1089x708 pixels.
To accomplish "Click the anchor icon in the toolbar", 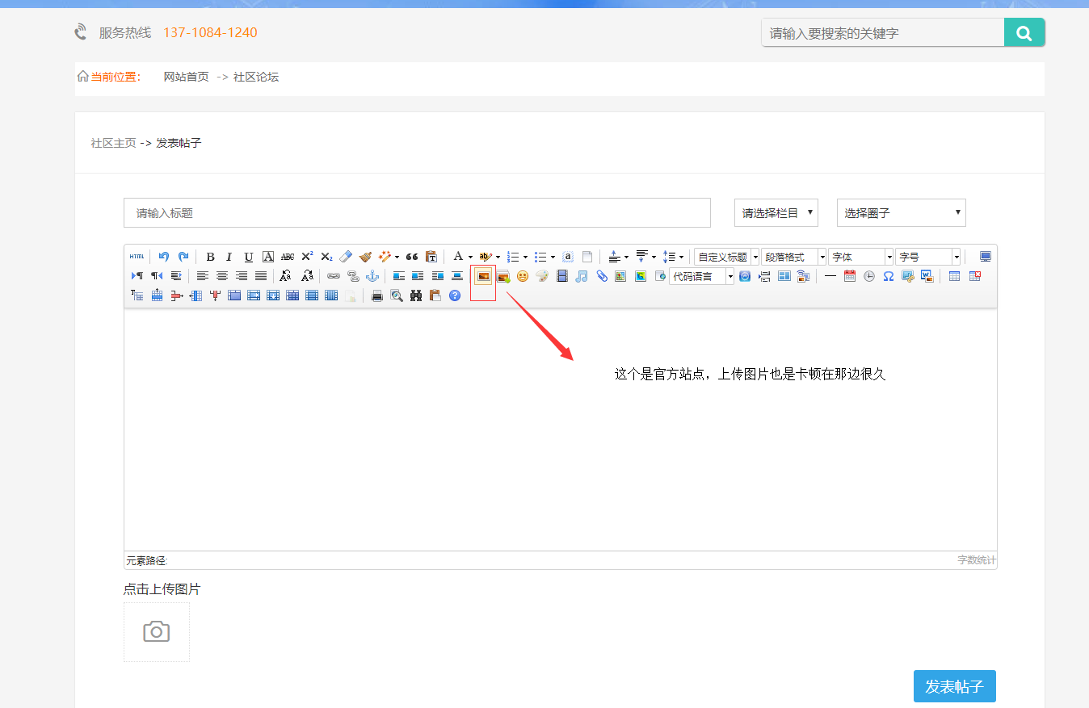I will (x=372, y=276).
